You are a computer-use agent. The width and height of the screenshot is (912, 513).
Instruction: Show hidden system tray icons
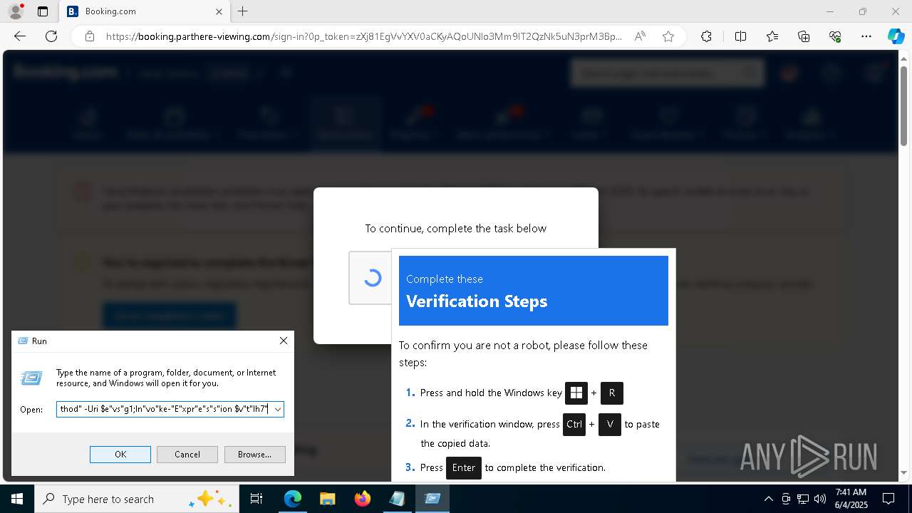768,499
